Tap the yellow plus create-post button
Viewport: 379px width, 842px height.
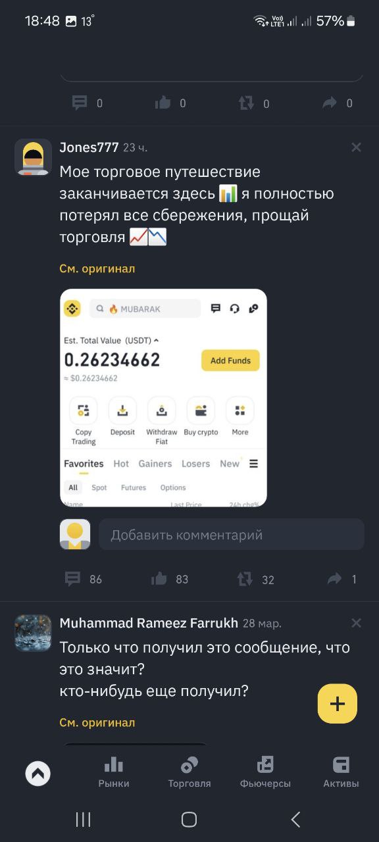(x=338, y=704)
